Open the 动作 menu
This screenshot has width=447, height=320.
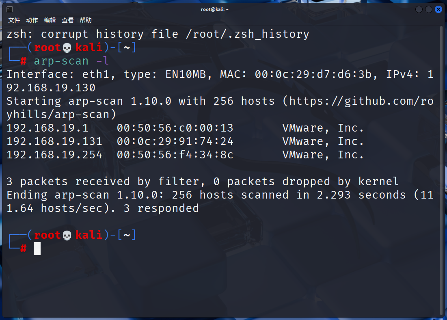(x=32, y=20)
